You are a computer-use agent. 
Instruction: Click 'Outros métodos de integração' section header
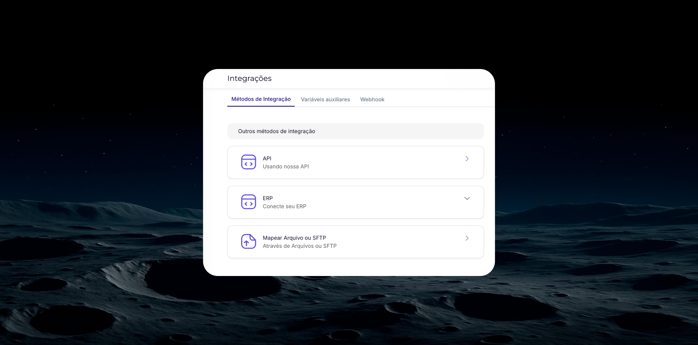coord(276,131)
